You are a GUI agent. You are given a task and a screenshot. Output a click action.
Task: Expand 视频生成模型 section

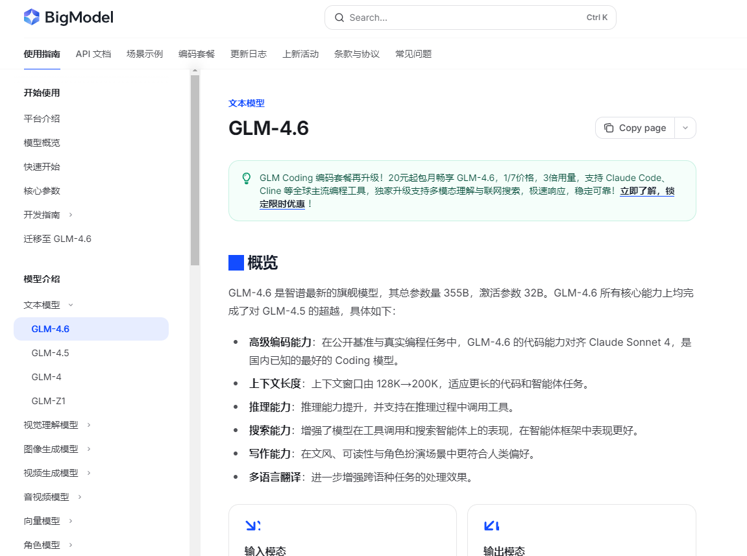[89, 473]
